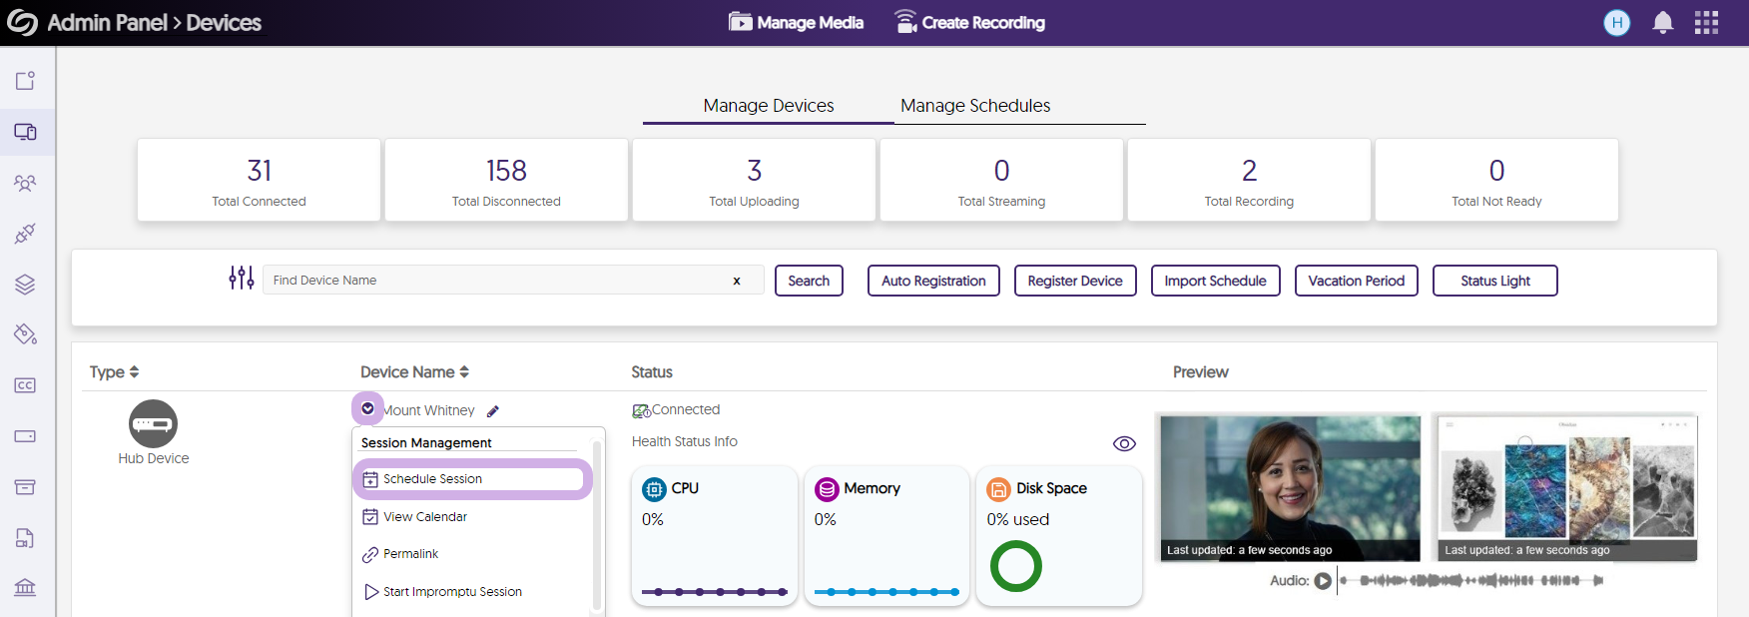The width and height of the screenshot is (1749, 617).
Task: Click the Register Device button
Action: click(x=1074, y=281)
